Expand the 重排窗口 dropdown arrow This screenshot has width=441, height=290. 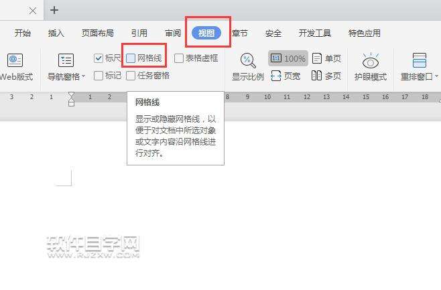click(x=436, y=76)
